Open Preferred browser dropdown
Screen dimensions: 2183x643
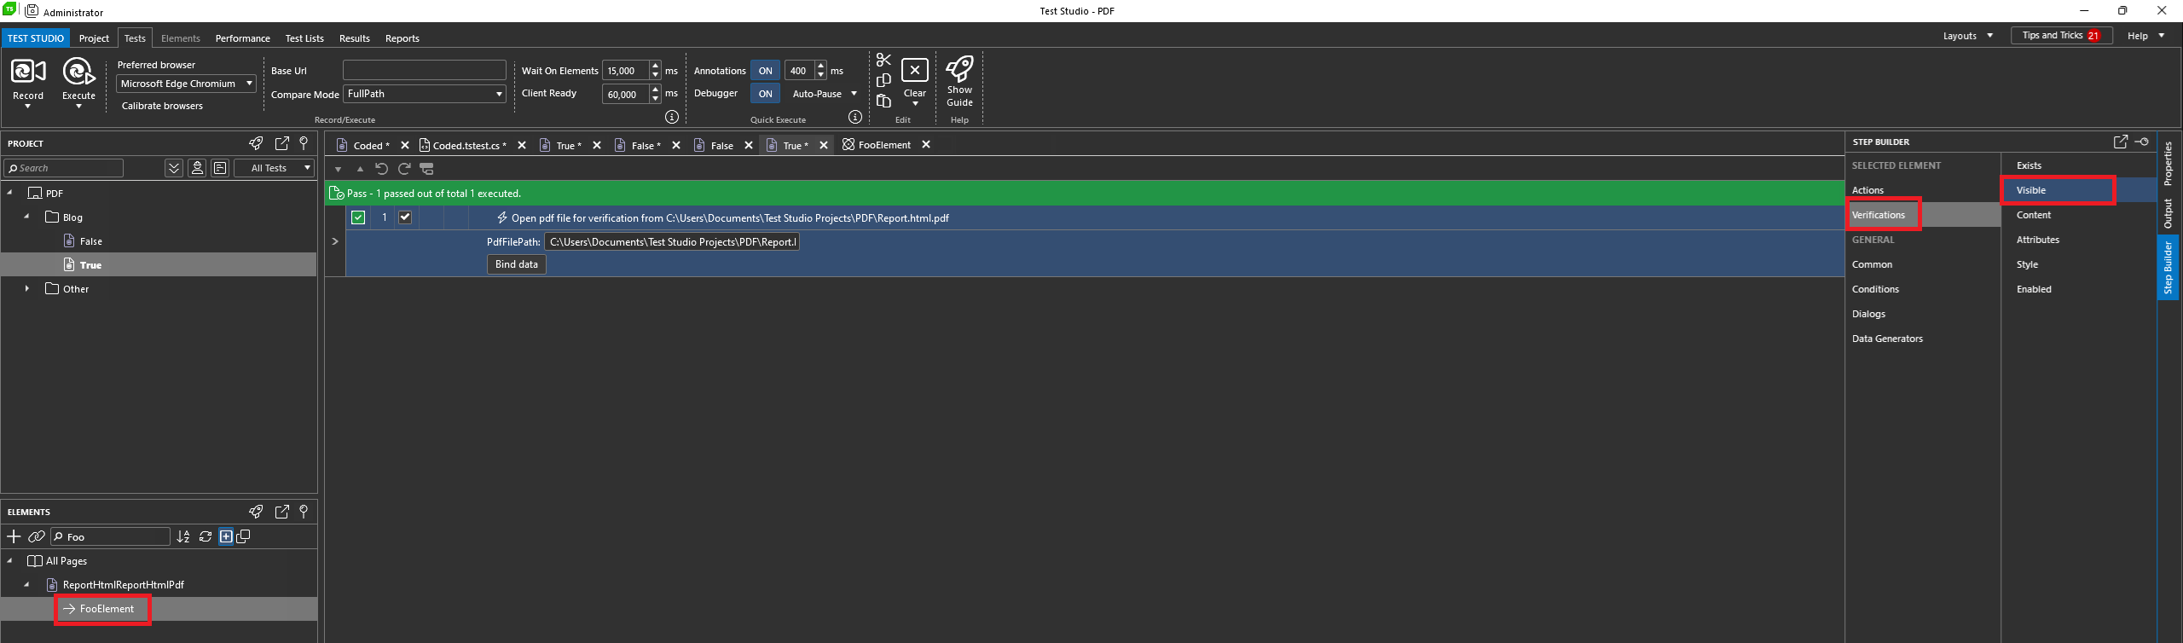point(186,84)
